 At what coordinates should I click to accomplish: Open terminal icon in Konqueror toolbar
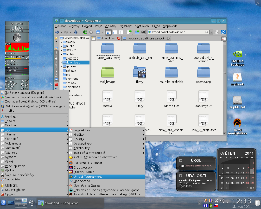point(144,32)
